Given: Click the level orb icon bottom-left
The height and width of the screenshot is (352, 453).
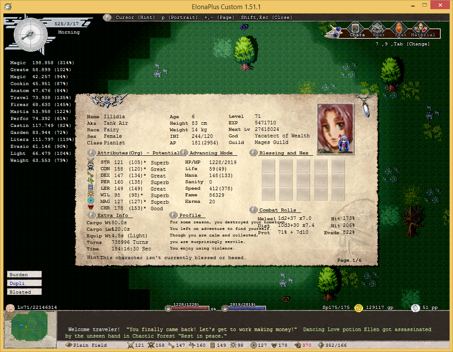Looking at the screenshot, I should [10, 308].
